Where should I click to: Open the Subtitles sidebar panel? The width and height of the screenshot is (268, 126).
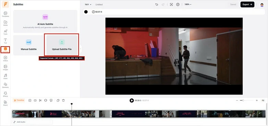5,50
